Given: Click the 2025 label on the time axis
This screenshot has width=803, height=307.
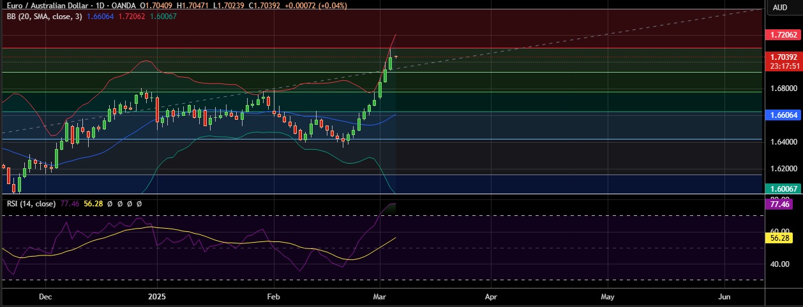Looking at the screenshot, I should tap(156, 297).
